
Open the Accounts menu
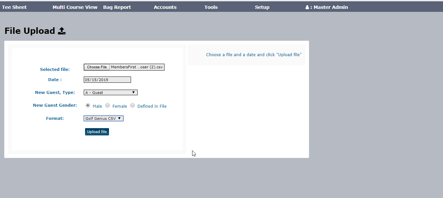(165, 7)
